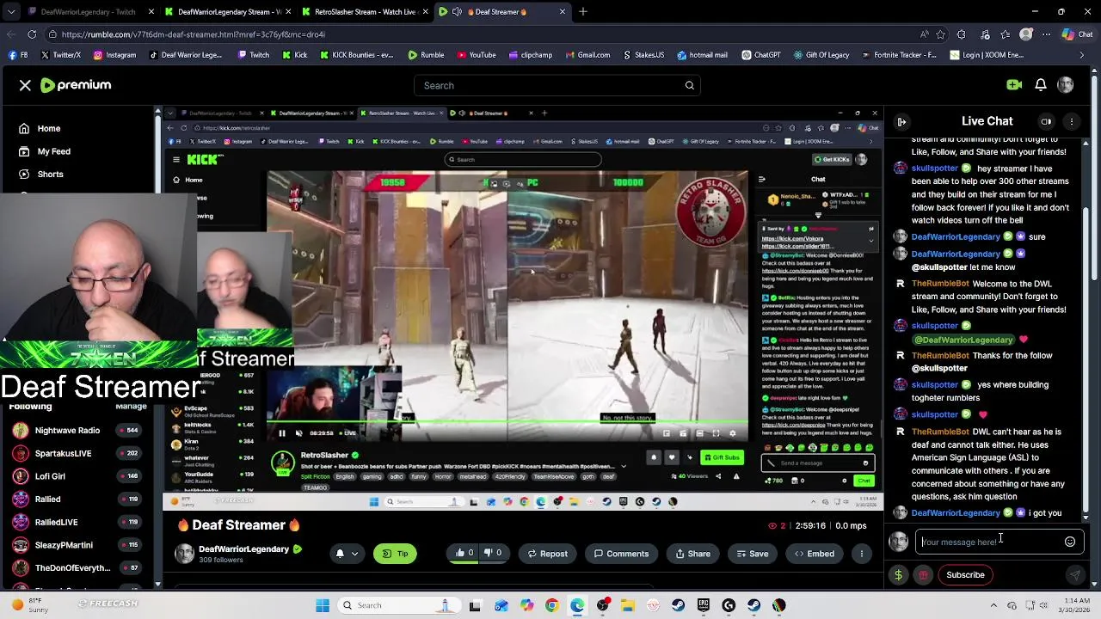Add page to favorites star icon
Viewport: 1101px width, 619px height.
pyautogui.click(x=940, y=34)
